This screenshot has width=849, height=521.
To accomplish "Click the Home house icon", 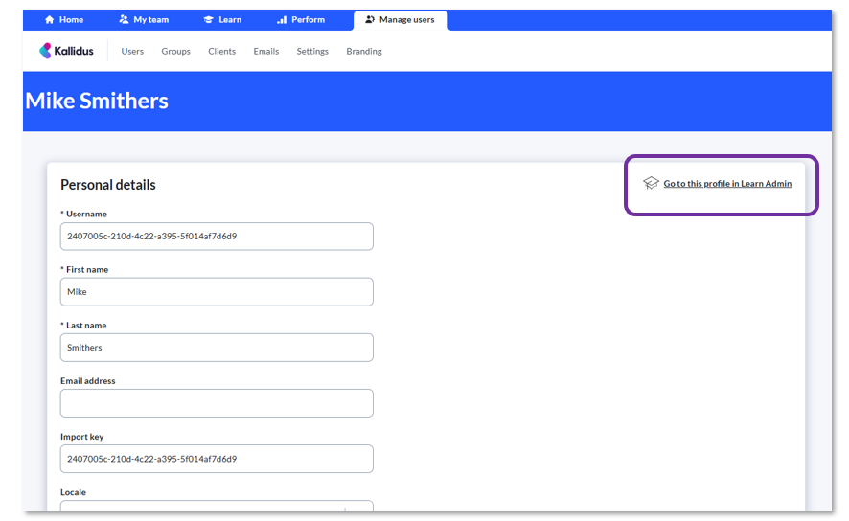I will tap(50, 20).
